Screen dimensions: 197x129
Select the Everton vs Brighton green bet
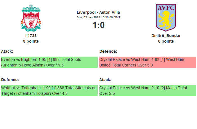[49, 62]
